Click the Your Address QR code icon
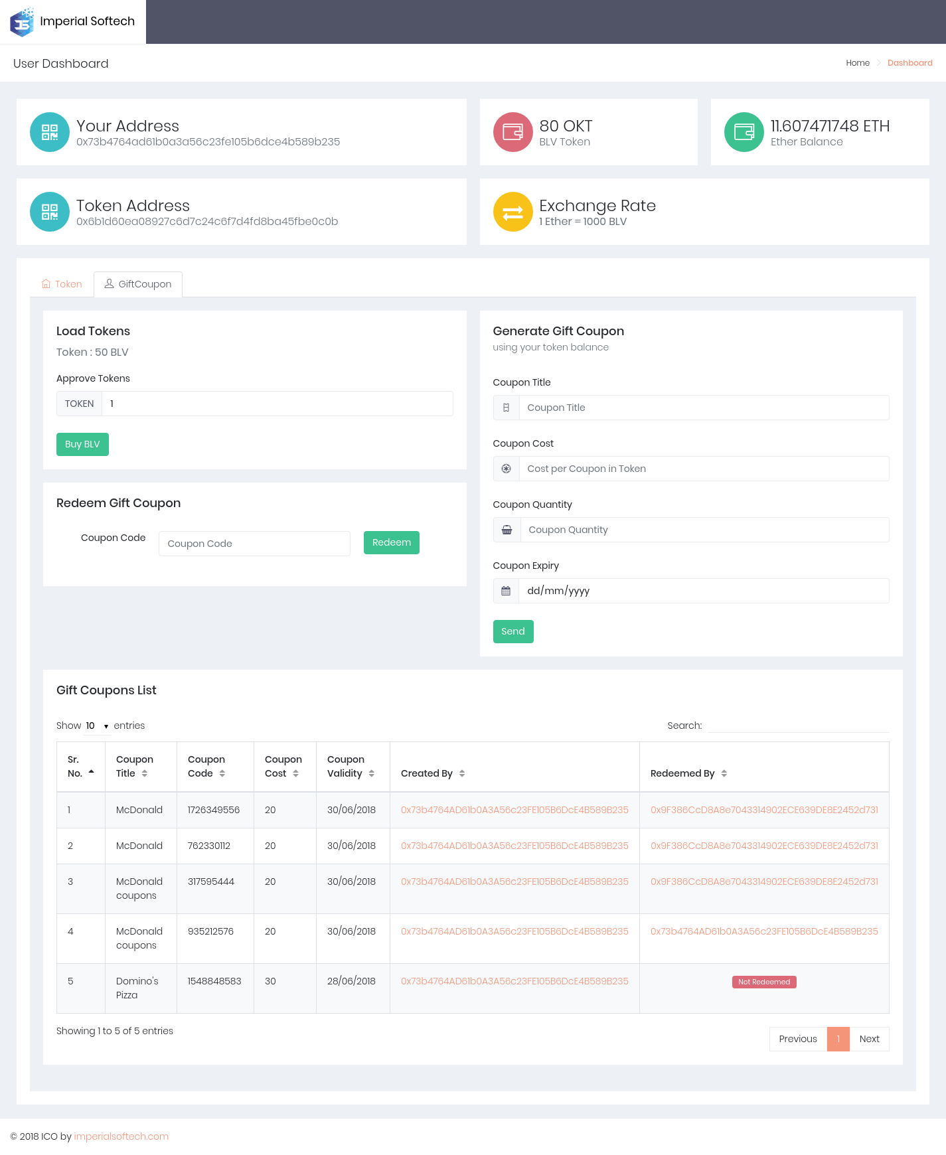This screenshot has height=1155, width=946. click(x=50, y=132)
